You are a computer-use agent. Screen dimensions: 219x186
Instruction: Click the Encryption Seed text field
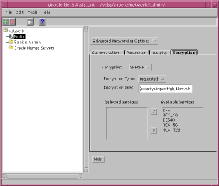pos(165,88)
